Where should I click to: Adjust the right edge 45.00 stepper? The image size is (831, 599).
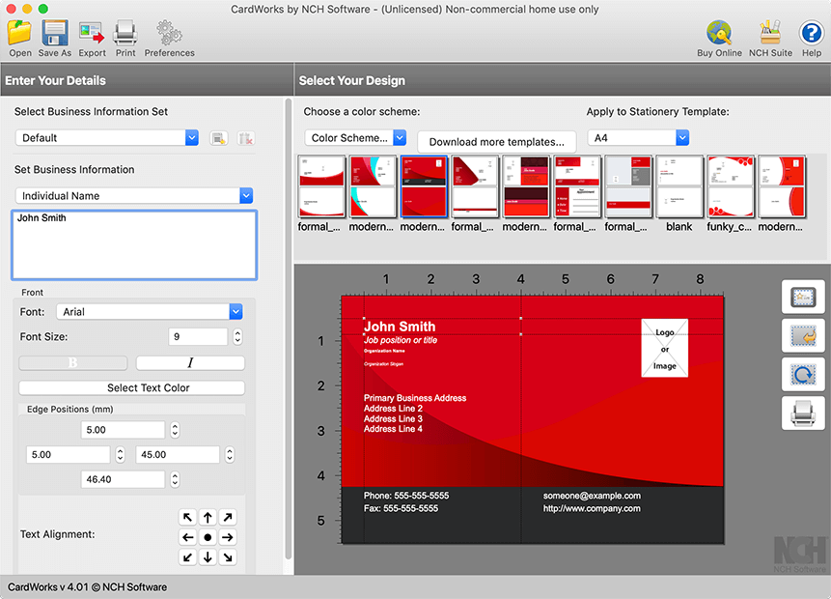click(230, 455)
